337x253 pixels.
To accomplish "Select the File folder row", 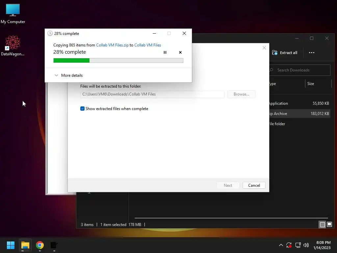I will tap(299, 124).
